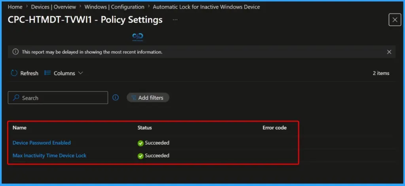Click the info icon beside Search box
Viewport: 405px width, 186px height.
116,97
